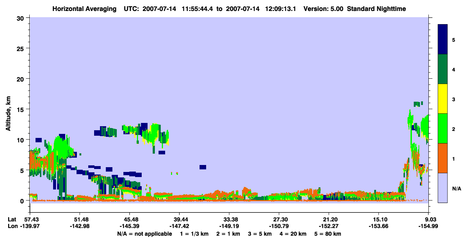The image size is (476, 244).
Task: Click longitude value -149.19
Action: click(229, 226)
